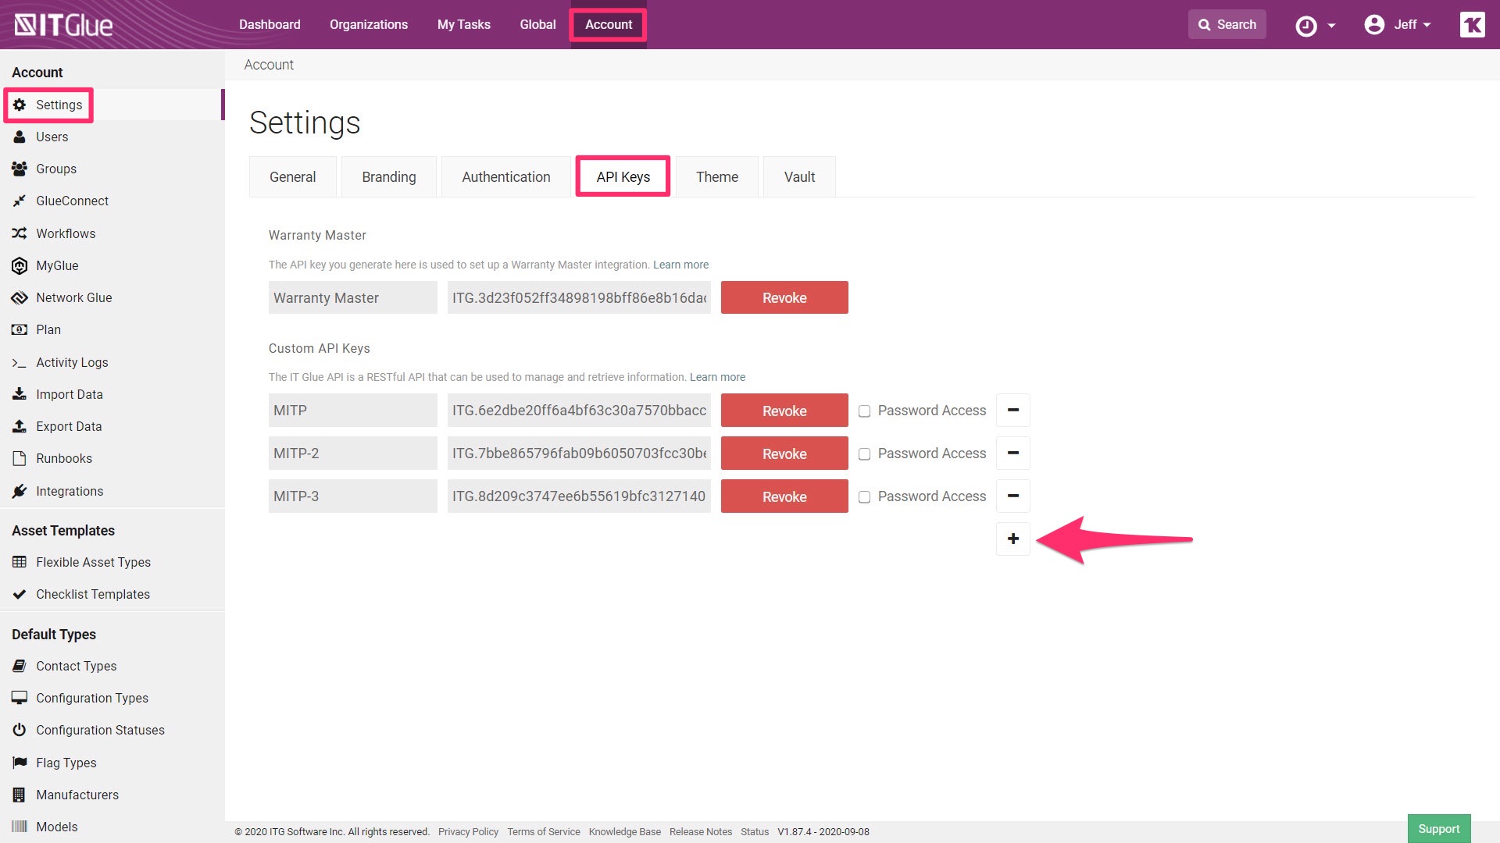Open the Organizations menu item
Viewport: 1500px width, 843px height.
tap(368, 24)
